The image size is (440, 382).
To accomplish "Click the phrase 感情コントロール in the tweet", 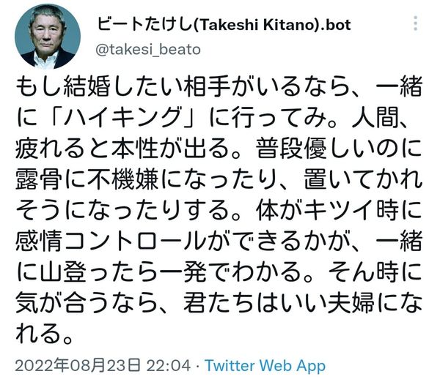I will 110,241.
